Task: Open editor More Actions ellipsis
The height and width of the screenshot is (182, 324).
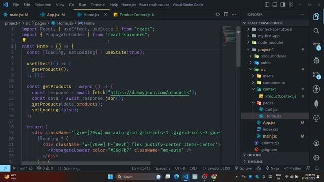Action: pos(234,14)
